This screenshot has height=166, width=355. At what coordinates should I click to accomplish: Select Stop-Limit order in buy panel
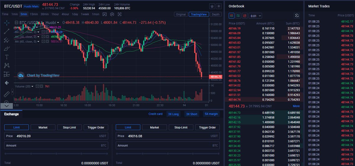(70, 127)
